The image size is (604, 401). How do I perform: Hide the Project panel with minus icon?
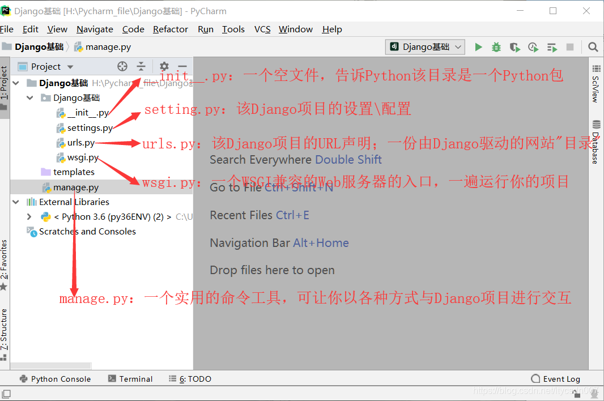[x=182, y=66]
